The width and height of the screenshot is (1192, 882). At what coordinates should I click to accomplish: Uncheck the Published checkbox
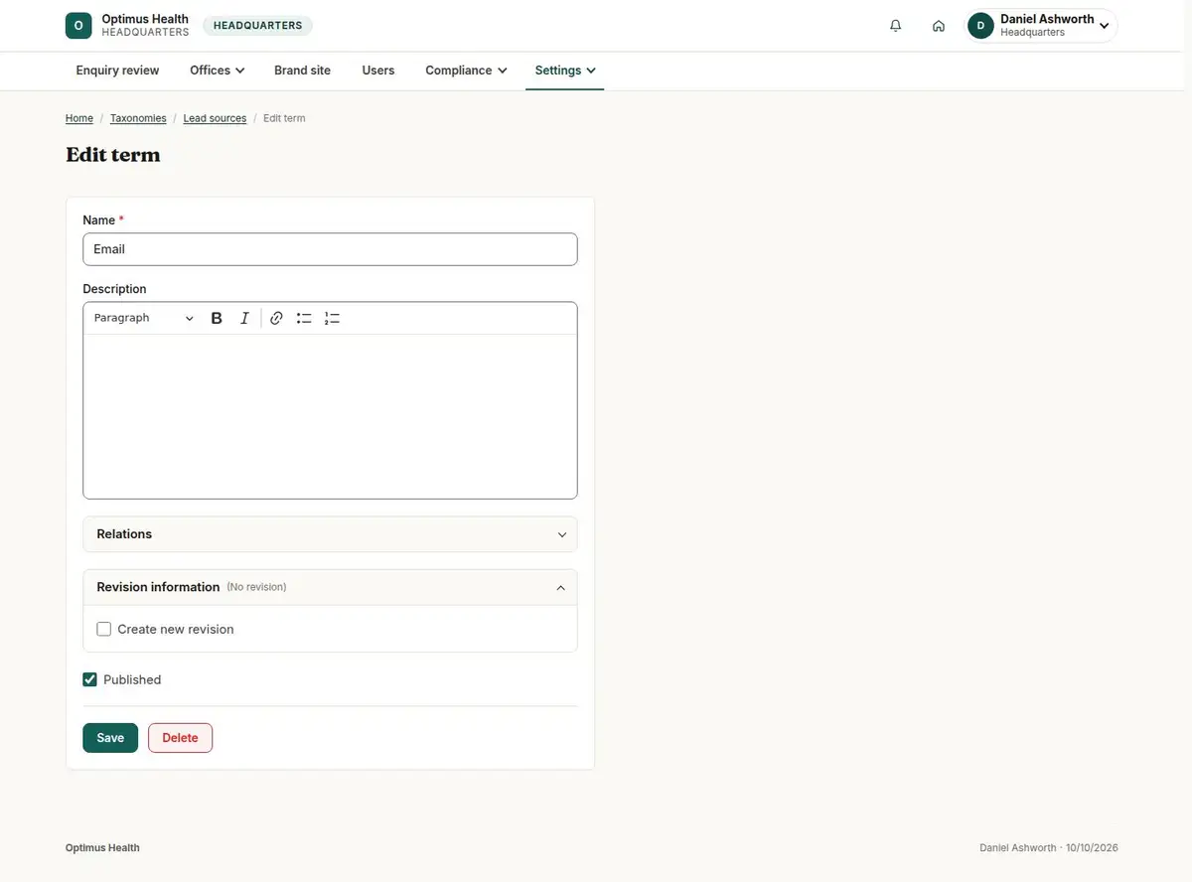click(90, 679)
